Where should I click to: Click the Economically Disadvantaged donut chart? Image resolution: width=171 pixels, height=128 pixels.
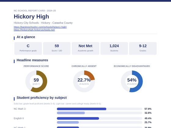point(132,81)
